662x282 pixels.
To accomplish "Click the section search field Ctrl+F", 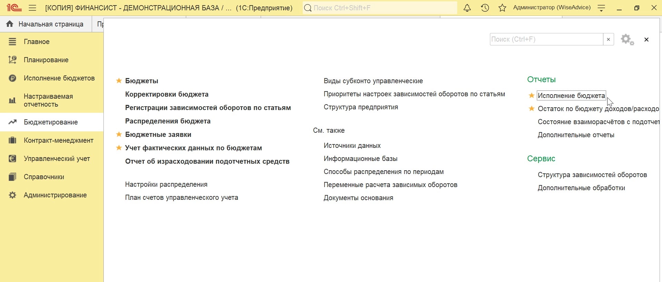I will [x=546, y=39].
